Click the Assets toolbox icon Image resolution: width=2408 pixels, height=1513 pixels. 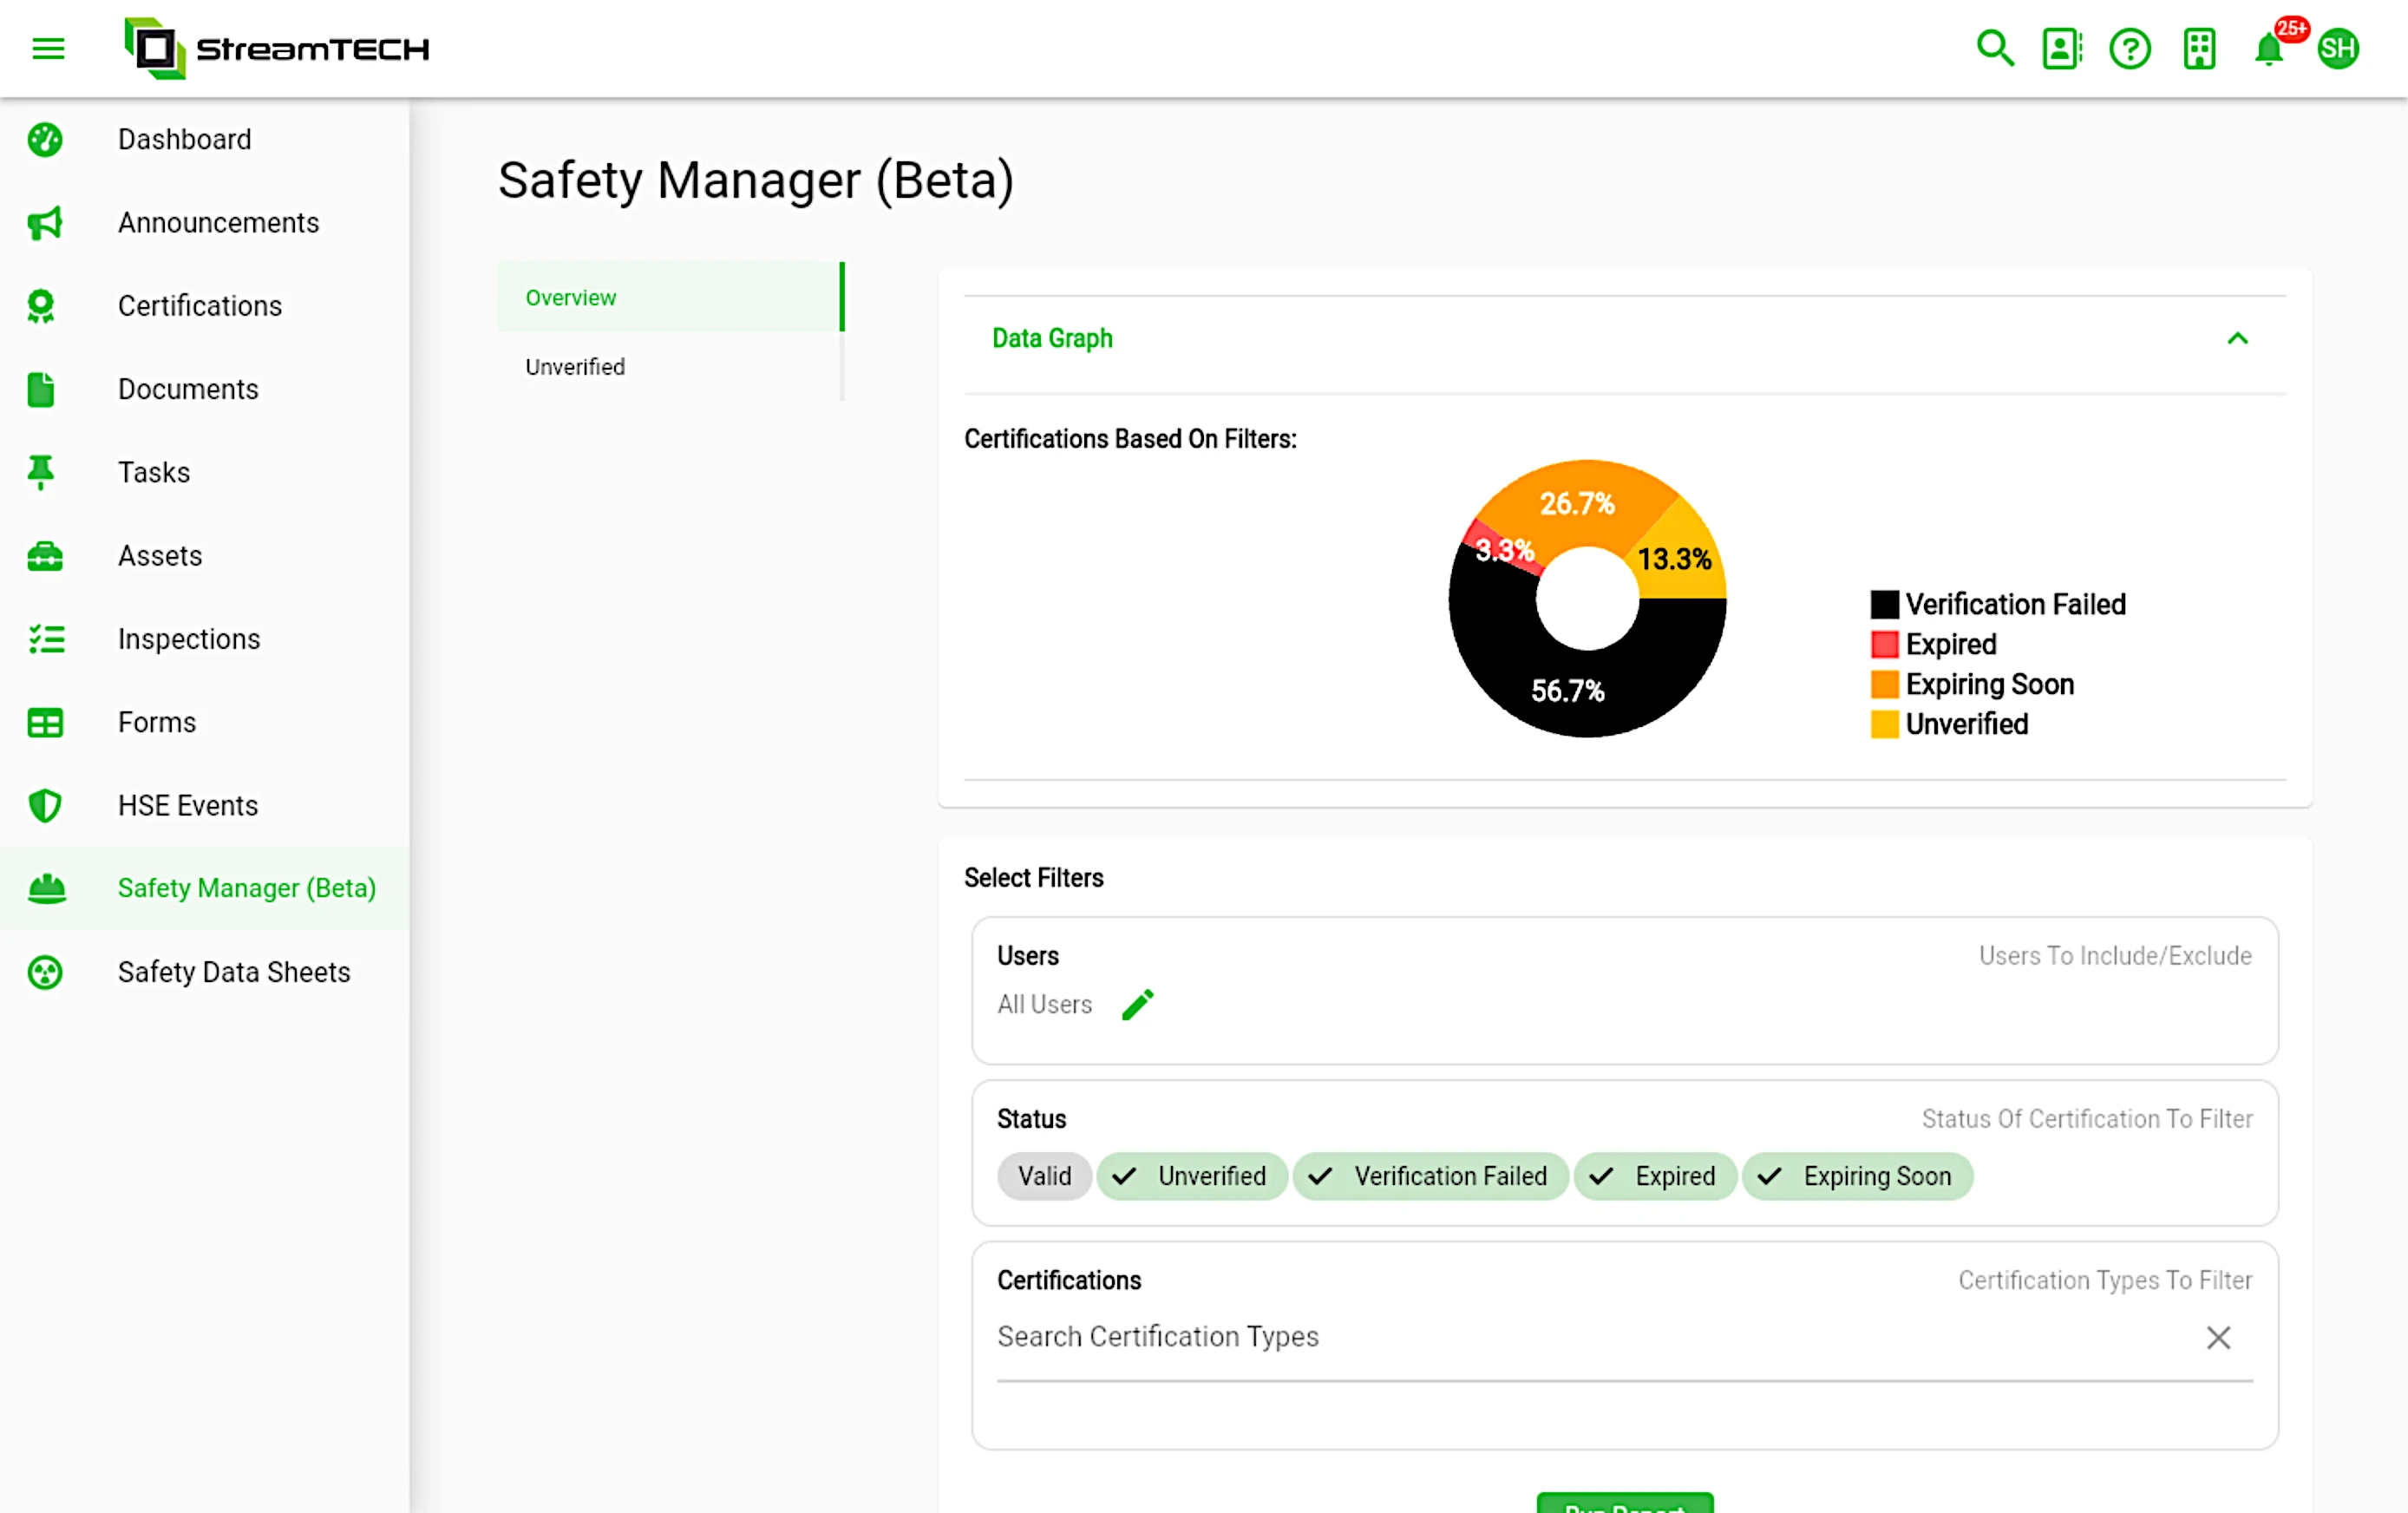coord(45,556)
